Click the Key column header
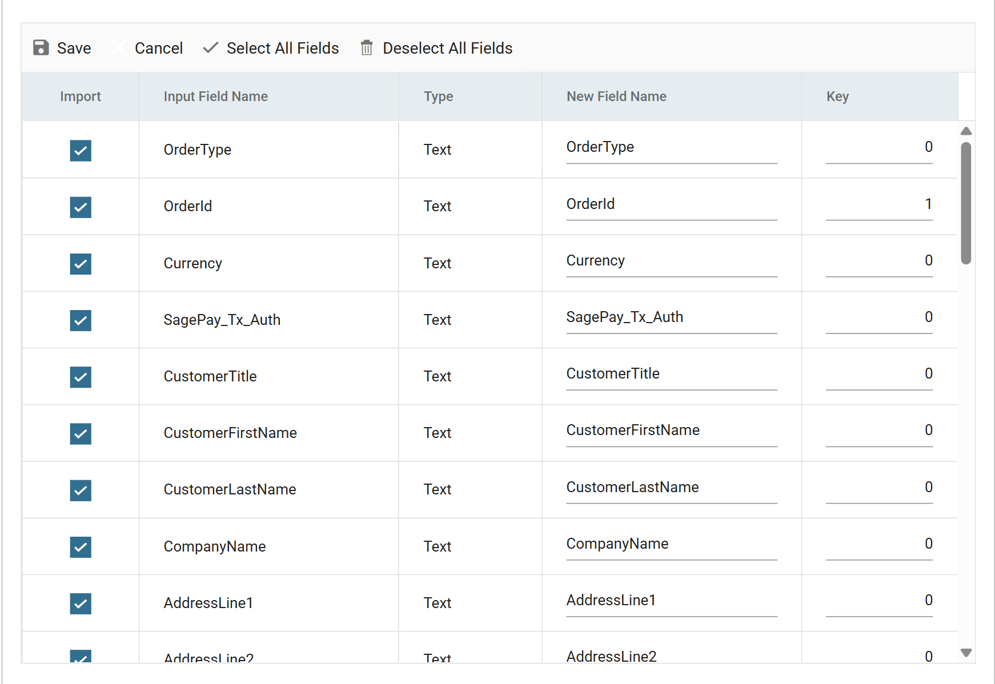995x684 pixels. 880,96
